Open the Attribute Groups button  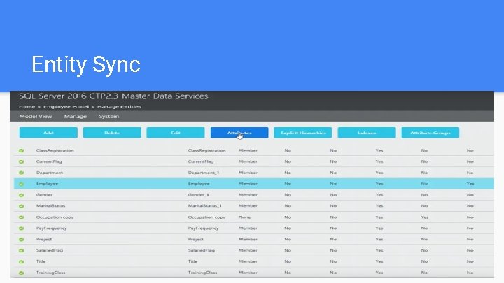tap(430, 133)
